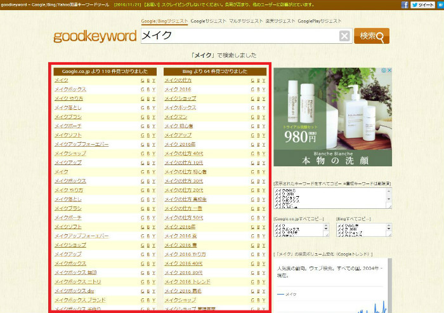Open Bing keyword メイク 初心者

pyautogui.click(x=179, y=126)
